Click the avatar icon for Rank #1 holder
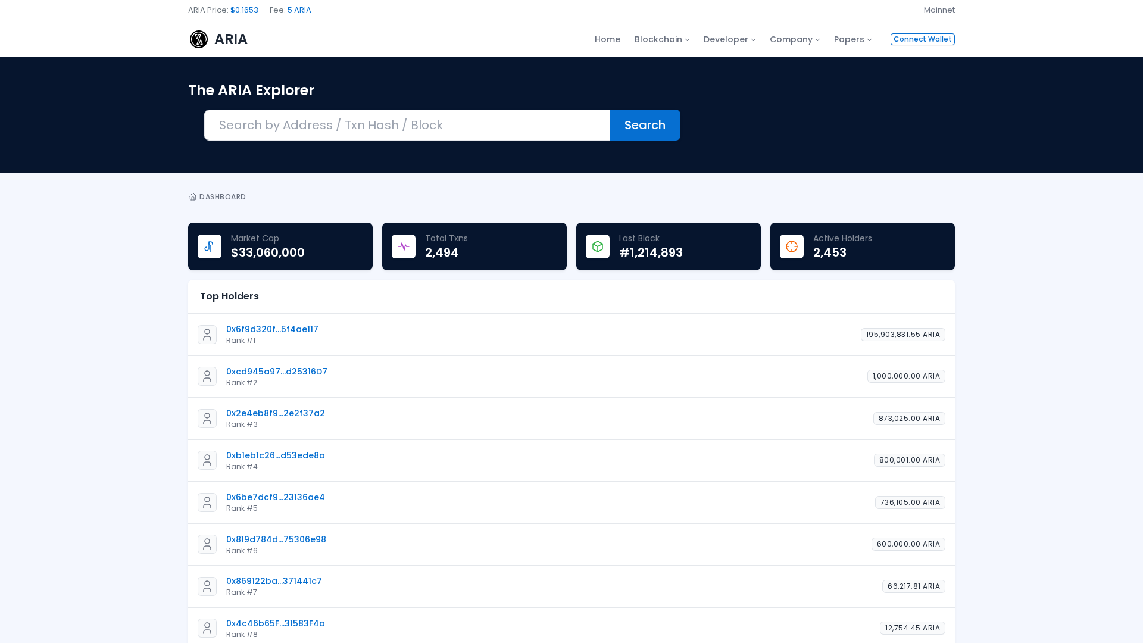1143x643 pixels. pos(207,334)
